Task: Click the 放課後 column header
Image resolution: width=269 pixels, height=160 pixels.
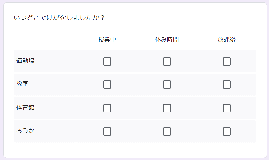Action: (x=226, y=40)
